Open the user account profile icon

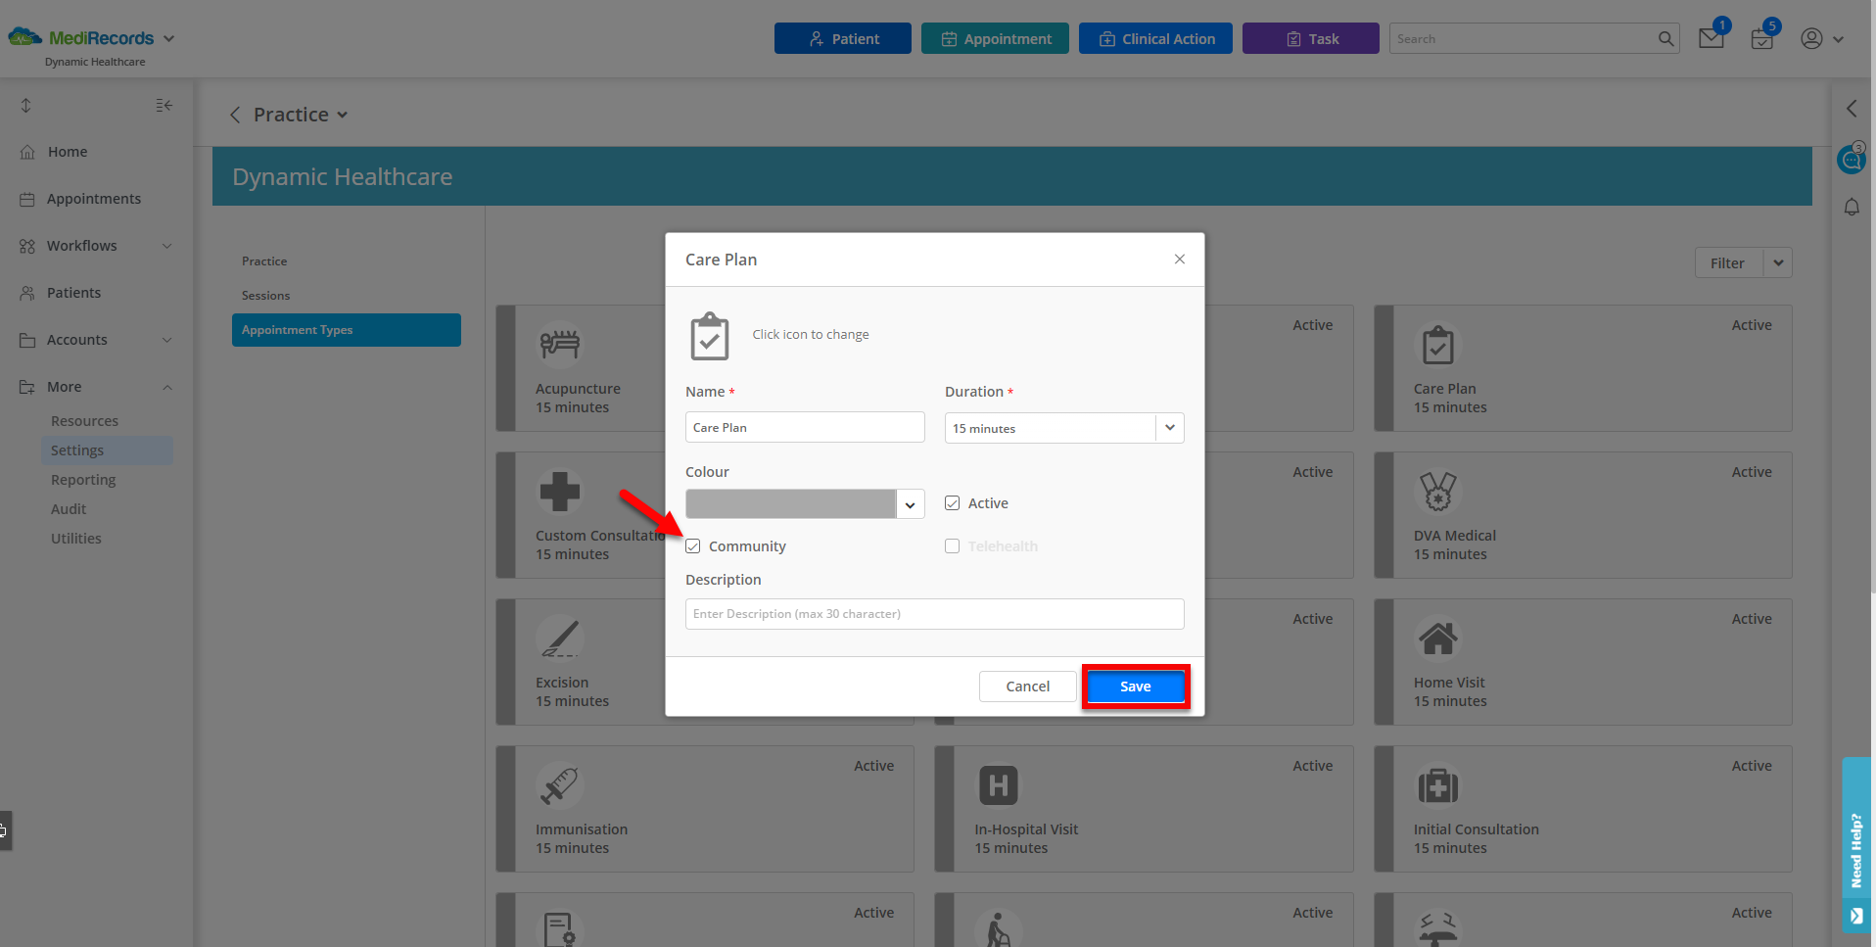[1812, 38]
